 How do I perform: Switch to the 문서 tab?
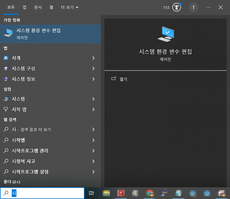[38, 7]
